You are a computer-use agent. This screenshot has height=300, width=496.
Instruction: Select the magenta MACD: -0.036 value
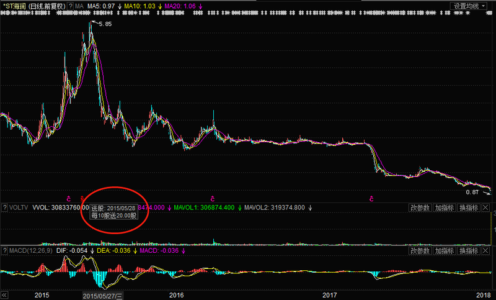[x=159, y=251]
